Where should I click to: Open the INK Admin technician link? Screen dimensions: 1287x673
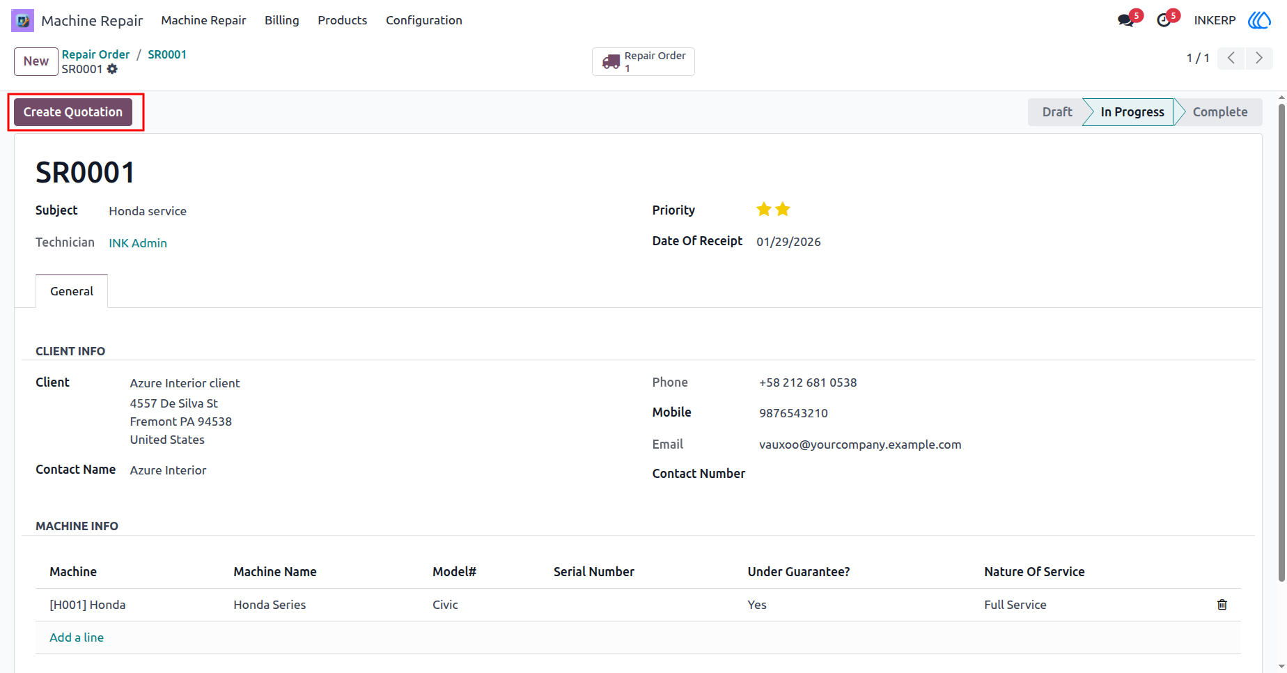[x=138, y=243]
